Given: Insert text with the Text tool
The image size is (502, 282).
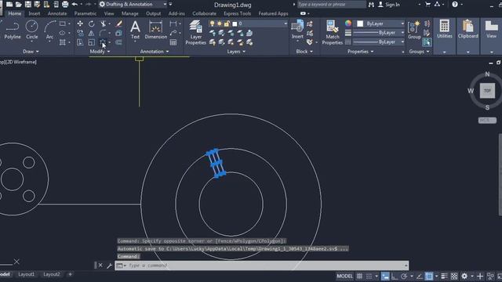Looking at the screenshot, I should pos(135,30).
